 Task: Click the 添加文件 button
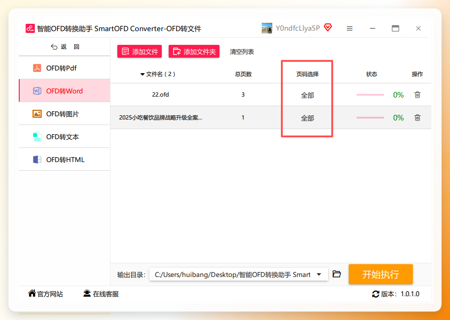(x=139, y=52)
